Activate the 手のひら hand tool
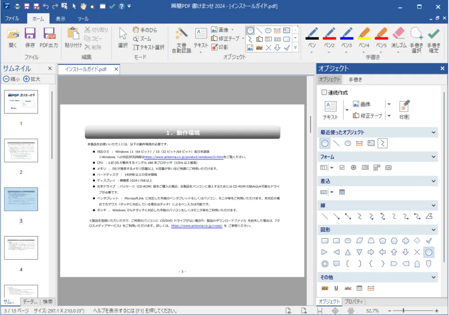 tap(145, 30)
